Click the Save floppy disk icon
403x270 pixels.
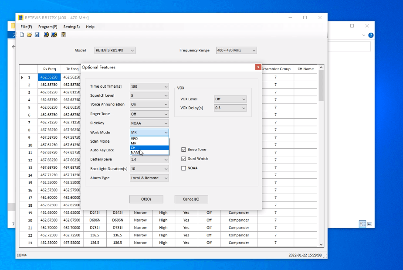(x=37, y=34)
